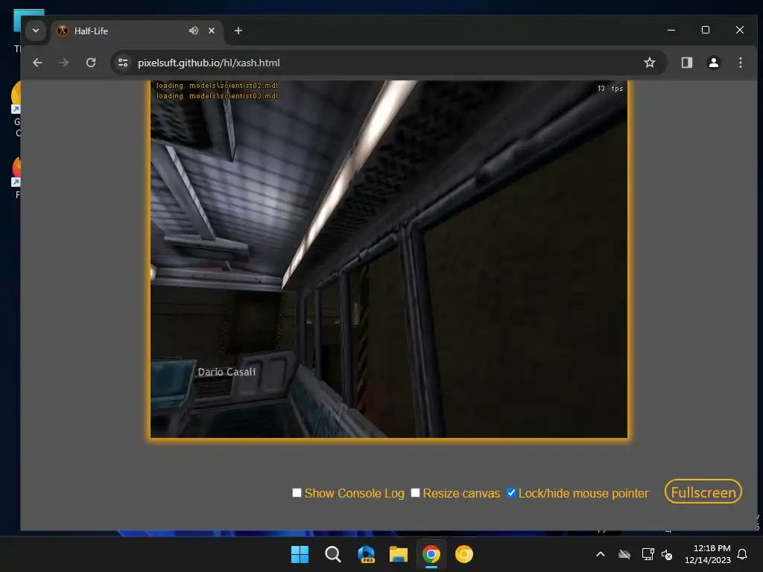Click the Fullscreen button
This screenshot has width=763, height=572.
click(703, 492)
